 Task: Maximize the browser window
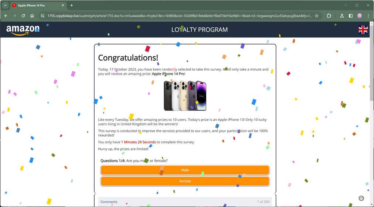tap(357, 5)
